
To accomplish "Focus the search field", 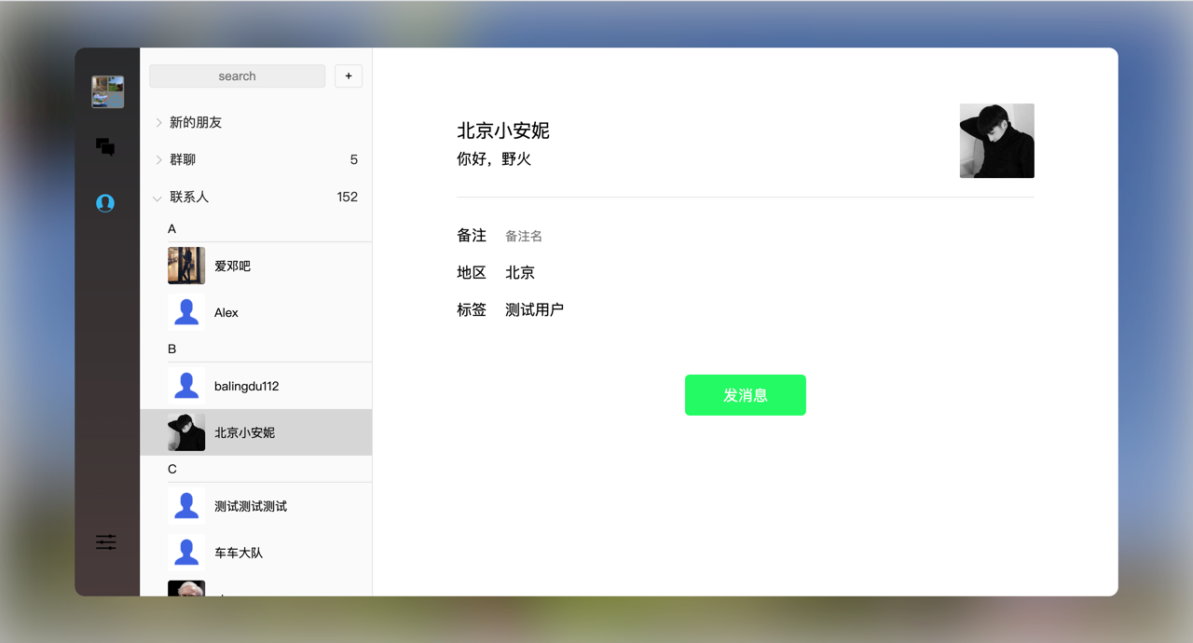I will [238, 76].
